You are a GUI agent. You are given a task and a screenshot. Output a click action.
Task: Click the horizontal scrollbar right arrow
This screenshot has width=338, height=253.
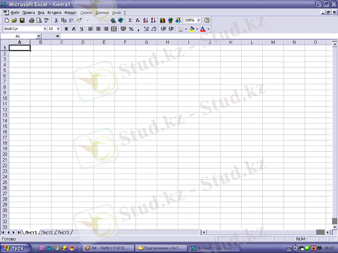tap(328, 232)
